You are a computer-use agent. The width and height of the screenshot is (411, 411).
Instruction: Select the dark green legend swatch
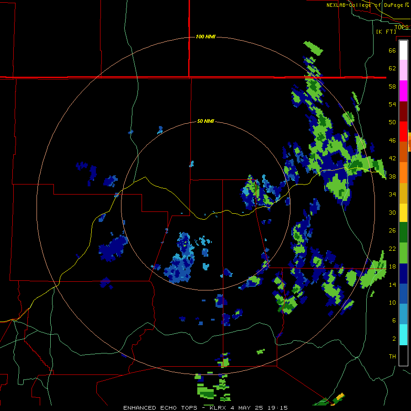[403, 232]
